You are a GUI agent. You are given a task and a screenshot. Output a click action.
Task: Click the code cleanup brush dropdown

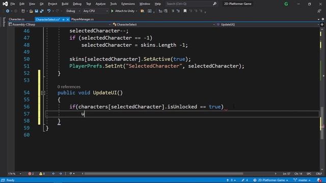tap(72, 174)
